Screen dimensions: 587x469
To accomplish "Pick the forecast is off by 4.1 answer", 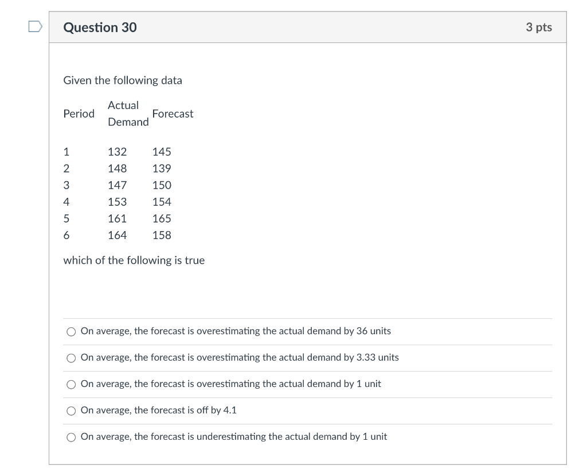I will 71,411.
